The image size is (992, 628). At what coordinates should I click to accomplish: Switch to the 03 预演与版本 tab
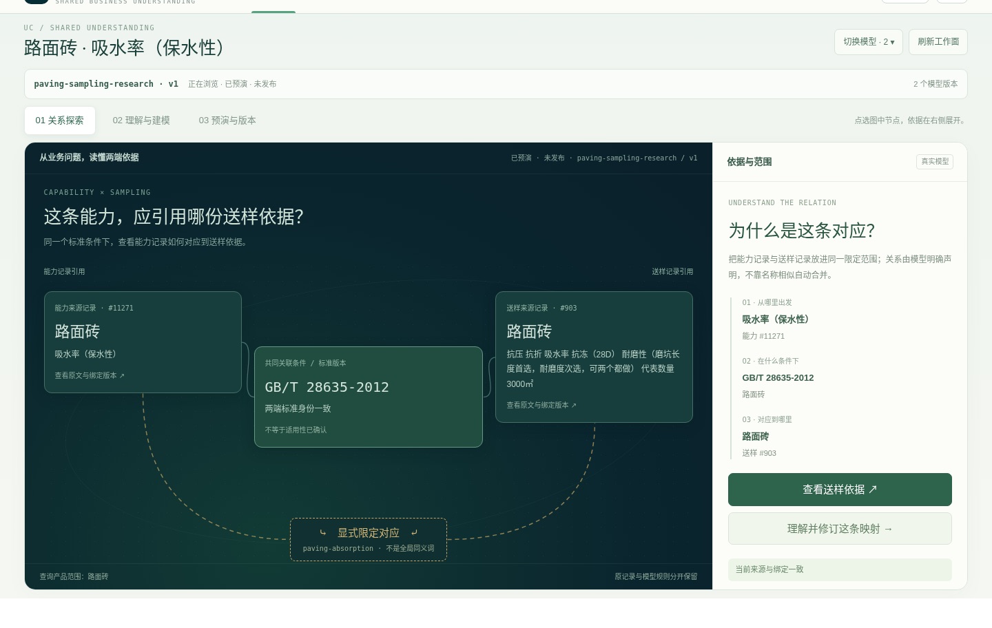pos(227,121)
